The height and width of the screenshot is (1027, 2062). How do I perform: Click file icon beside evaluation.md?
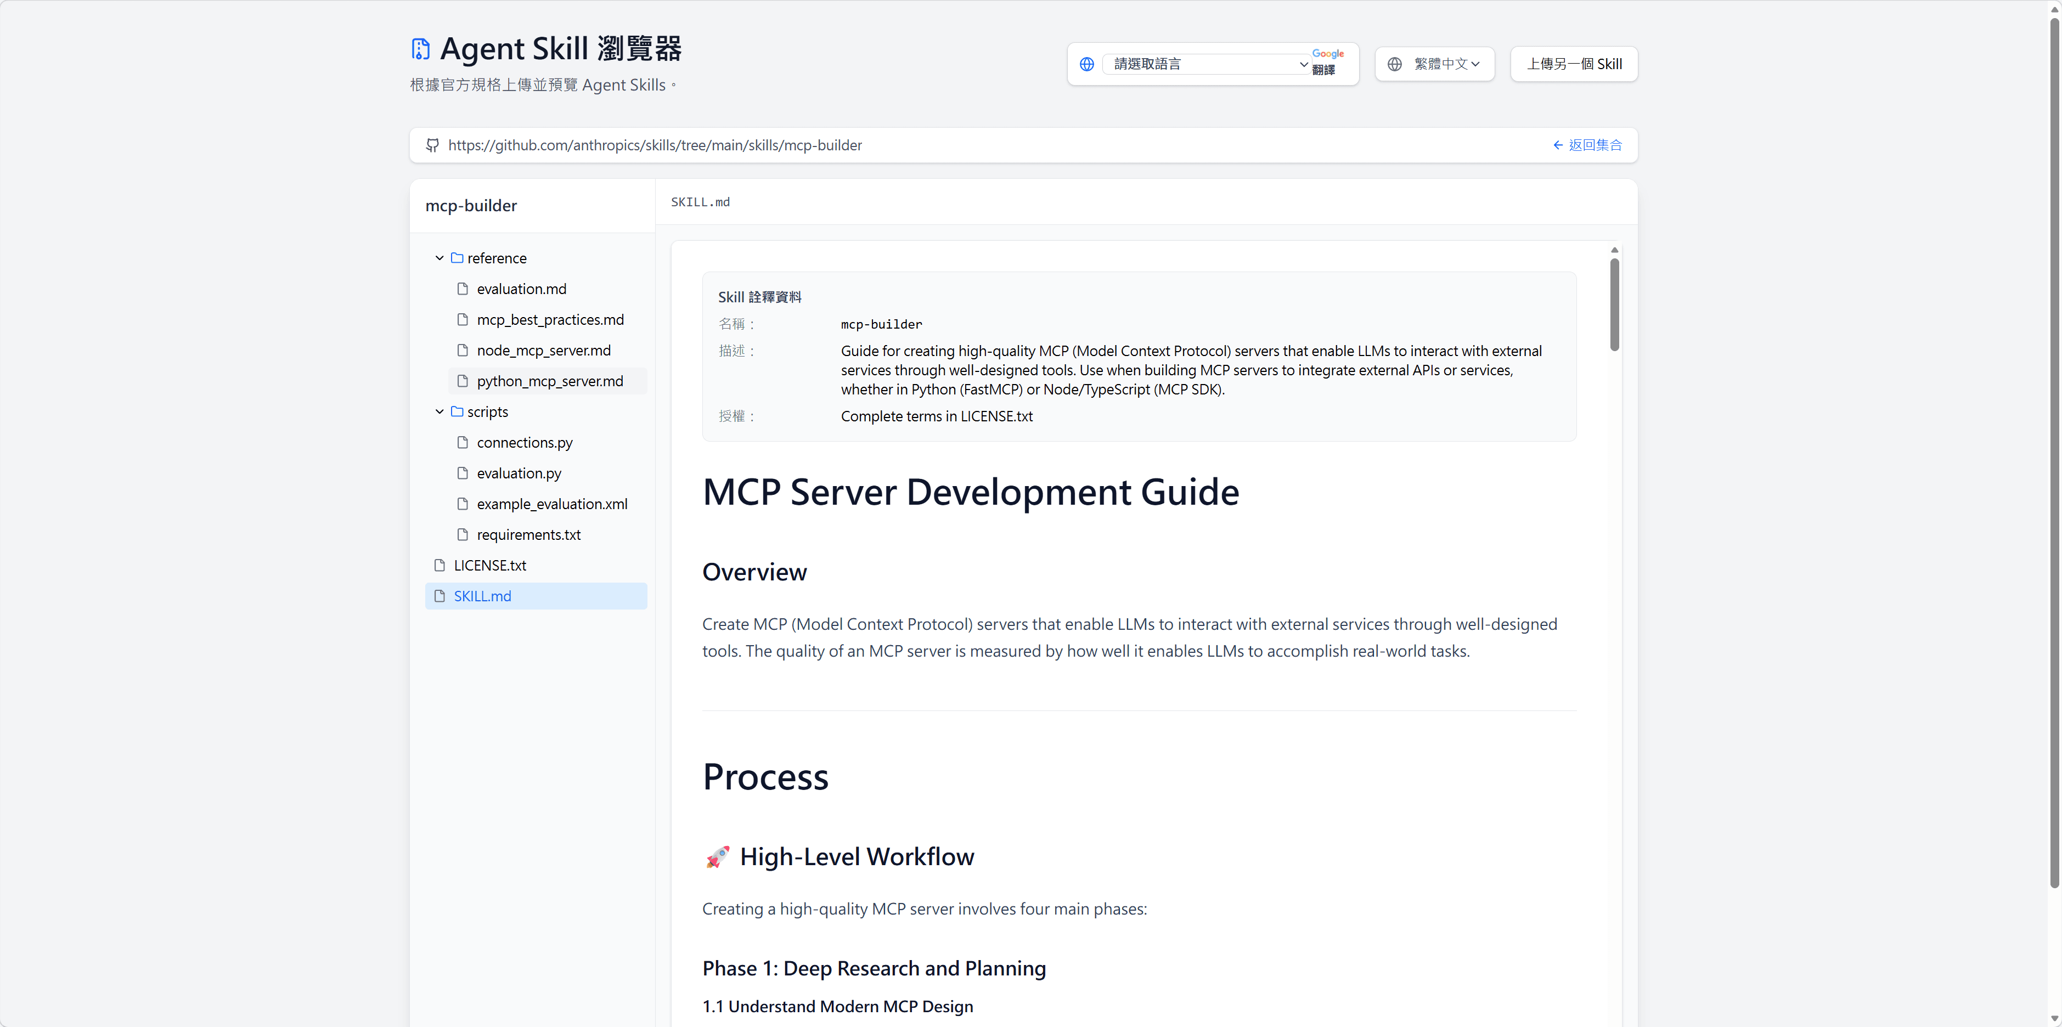point(463,289)
